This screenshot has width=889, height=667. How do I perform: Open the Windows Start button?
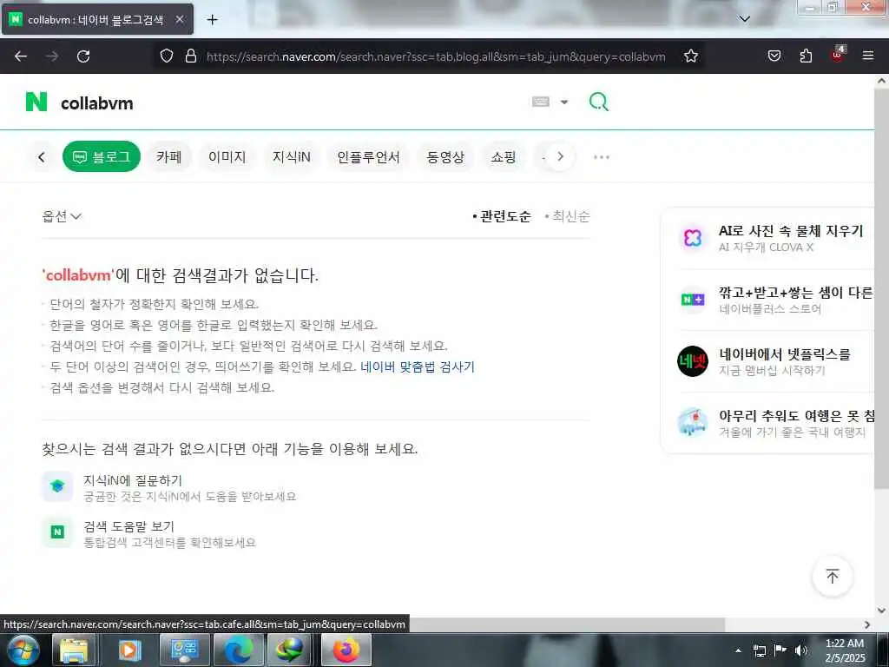(x=23, y=650)
